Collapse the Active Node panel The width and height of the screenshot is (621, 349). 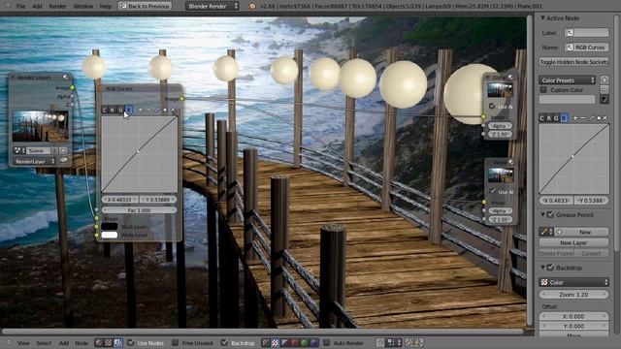click(x=542, y=18)
